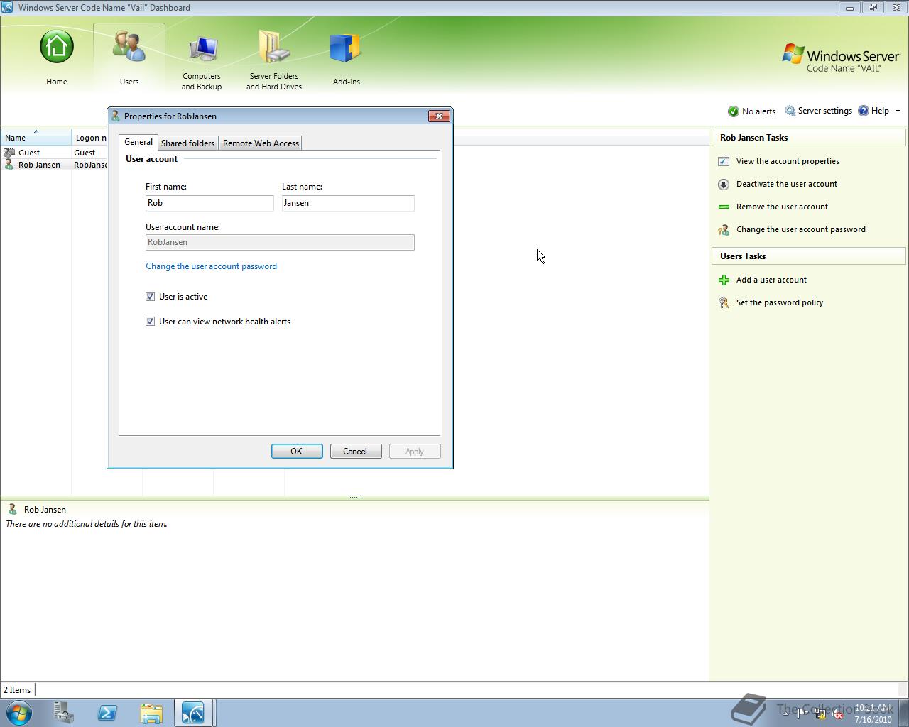The image size is (909, 727).
Task: Toggle User can view network health alerts
Action: pyautogui.click(x=150, y=322)
